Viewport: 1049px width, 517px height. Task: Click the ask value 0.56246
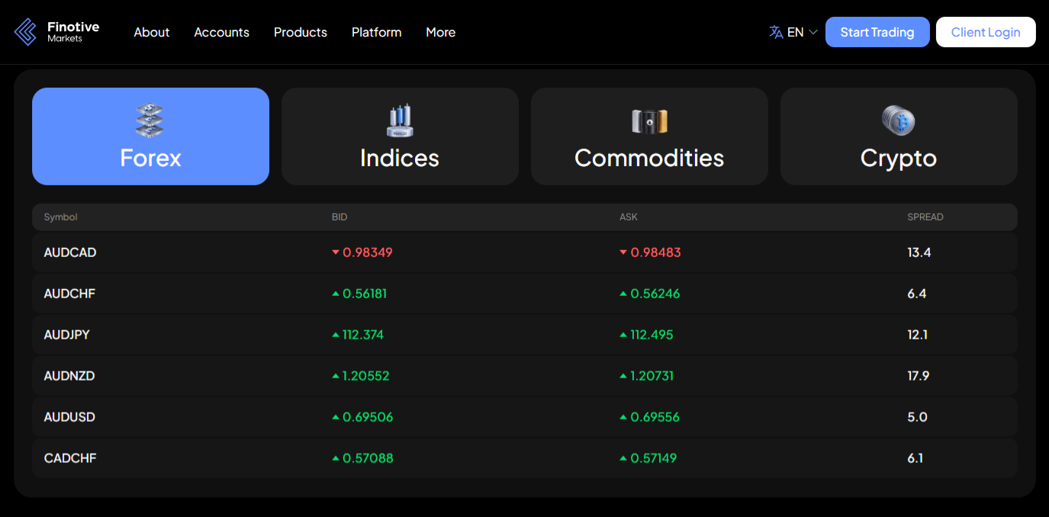click(655, 294)
